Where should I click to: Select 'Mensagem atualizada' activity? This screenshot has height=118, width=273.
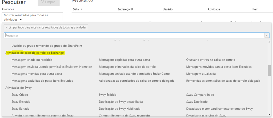201,74
